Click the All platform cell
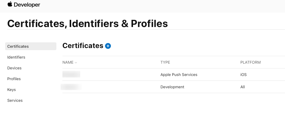 pos(242,87)
